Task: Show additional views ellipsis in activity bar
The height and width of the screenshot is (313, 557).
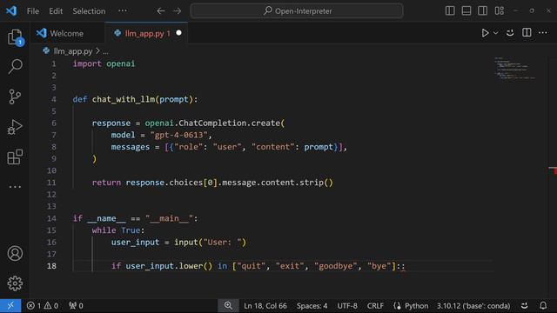Action: (x=15, y=187)
